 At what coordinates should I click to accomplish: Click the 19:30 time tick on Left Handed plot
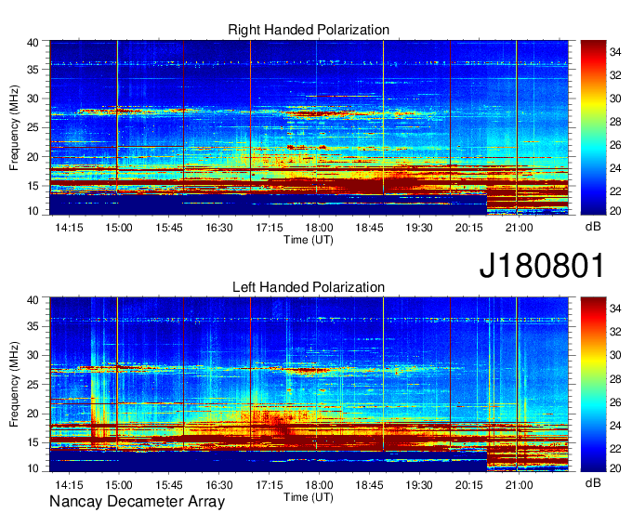[x=419, y=485]
